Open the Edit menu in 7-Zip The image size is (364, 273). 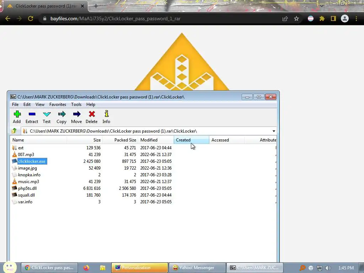pos(27,105)
